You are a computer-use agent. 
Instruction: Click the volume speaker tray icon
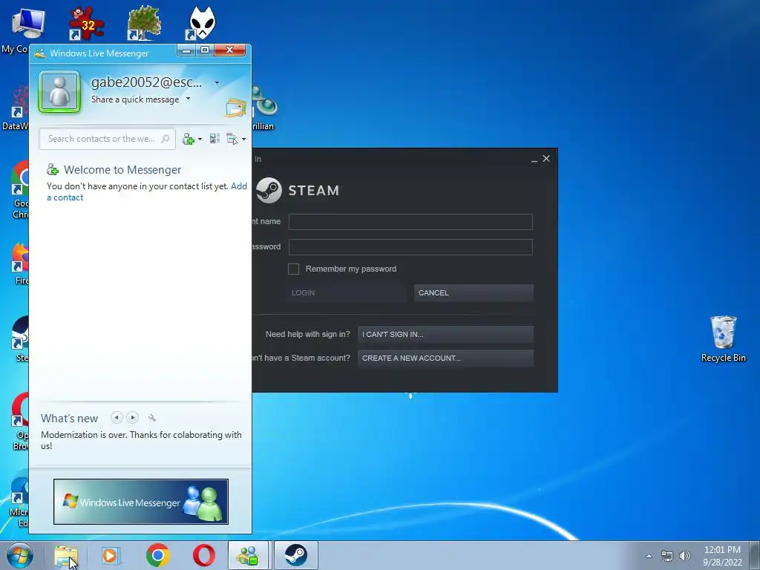[684, 556]
